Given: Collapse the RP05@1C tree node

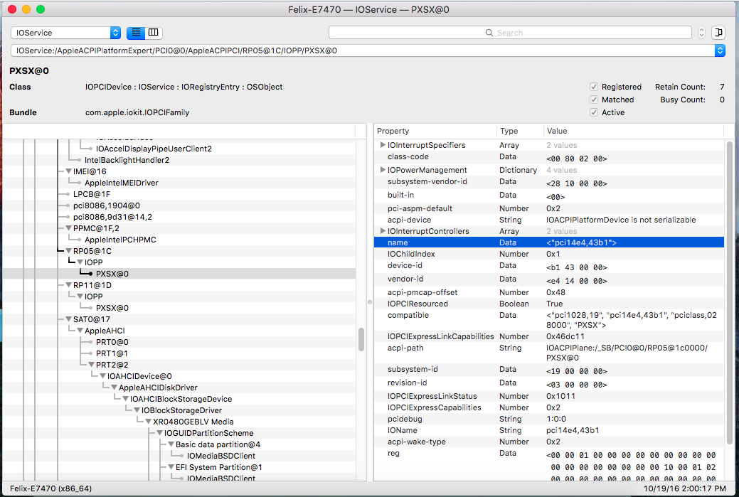Looking at the screenshot, I should coord(68,251).
